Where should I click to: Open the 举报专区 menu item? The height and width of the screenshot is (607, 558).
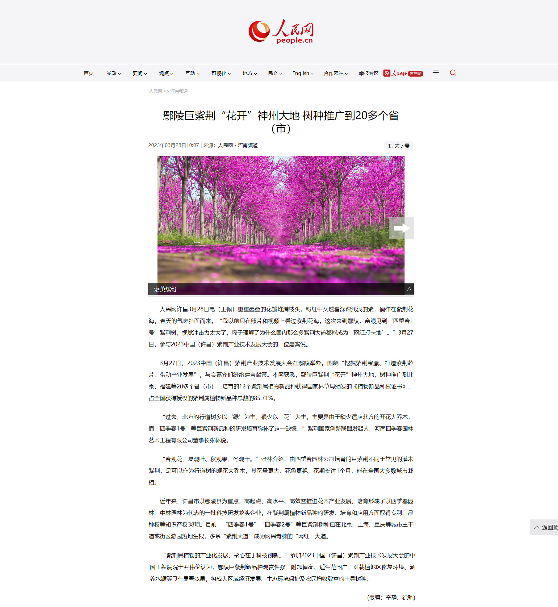pyautogui.click(x=368, y=73)
